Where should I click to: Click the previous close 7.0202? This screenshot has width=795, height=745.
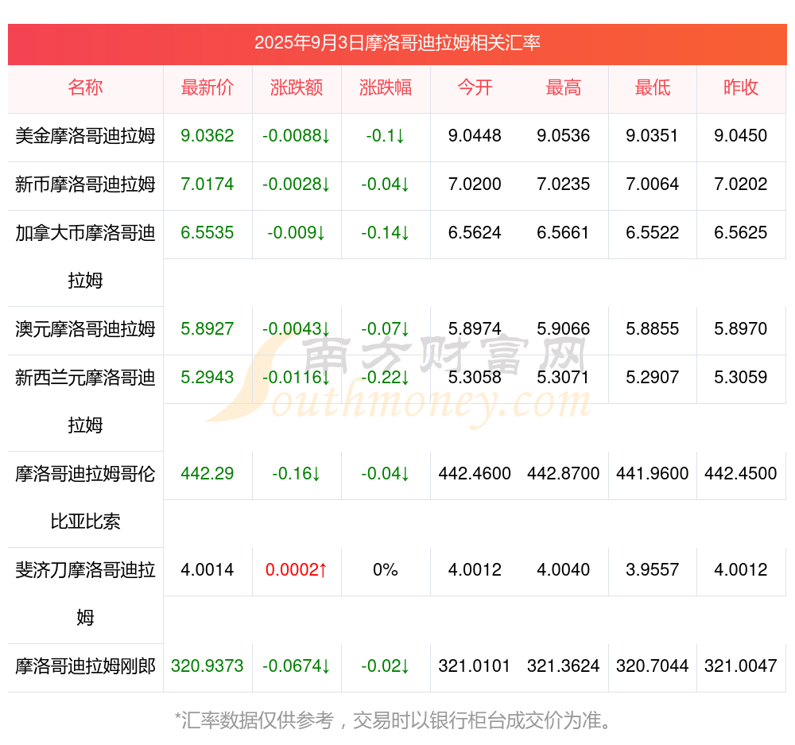click(x=741, y=184)
